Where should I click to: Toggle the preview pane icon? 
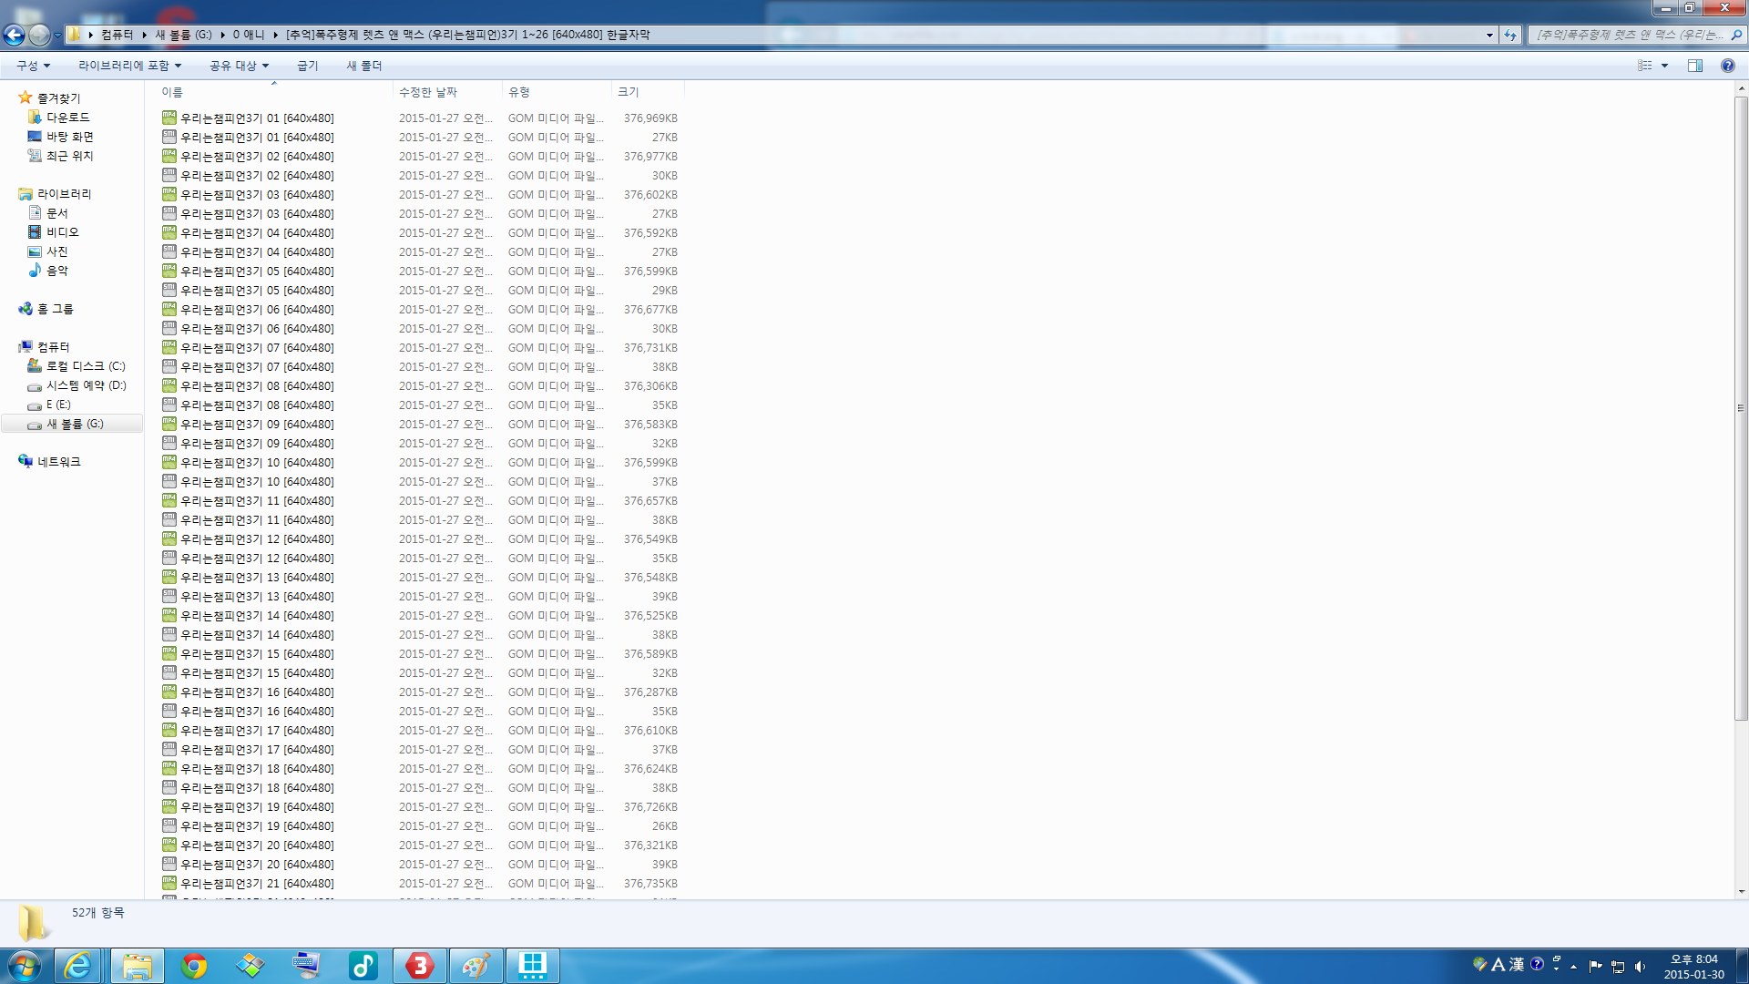click(1695, 66)
